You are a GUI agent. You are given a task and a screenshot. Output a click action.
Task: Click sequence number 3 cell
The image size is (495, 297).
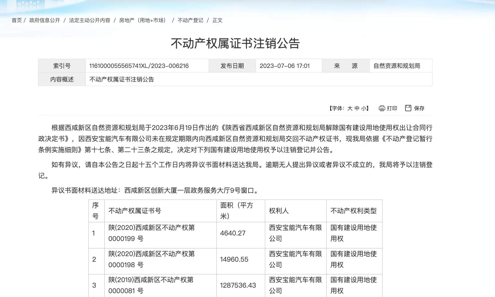click(x=97, y=285)
